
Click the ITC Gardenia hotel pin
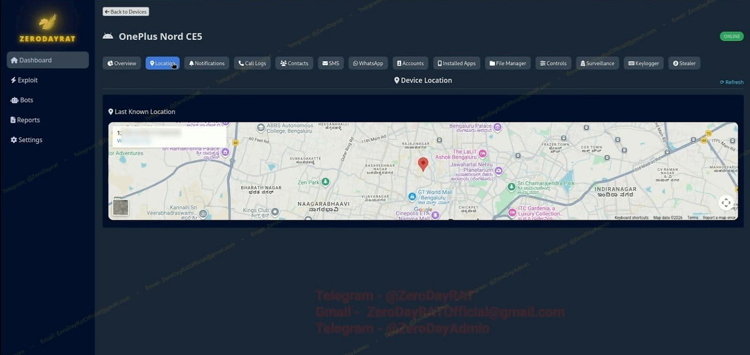[x=512, y=212]
